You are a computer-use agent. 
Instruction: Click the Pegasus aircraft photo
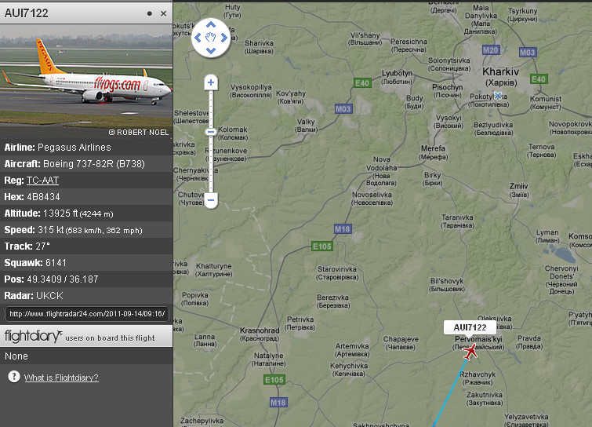[86, 82]
